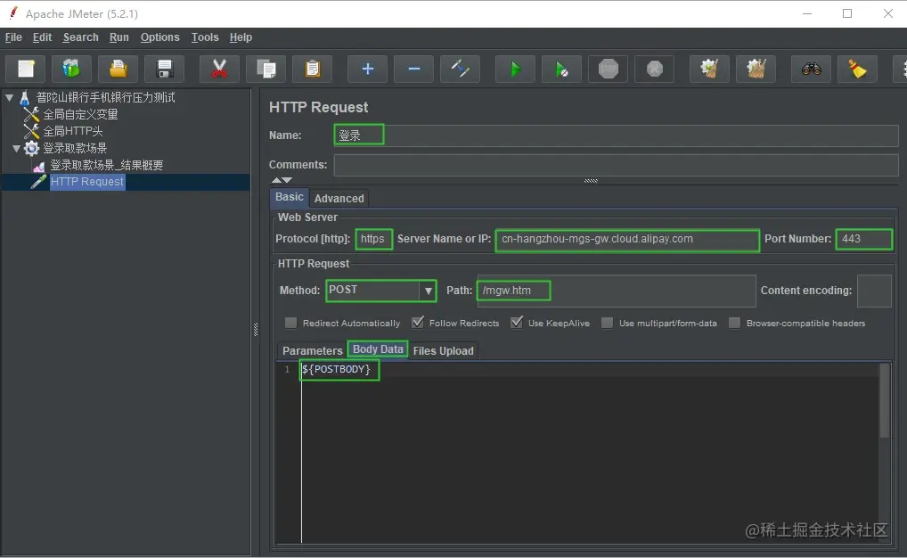Click the panel divider collapse handle
Image resolution: width=907 pixels, height=558 pixels.
point(256,329)
